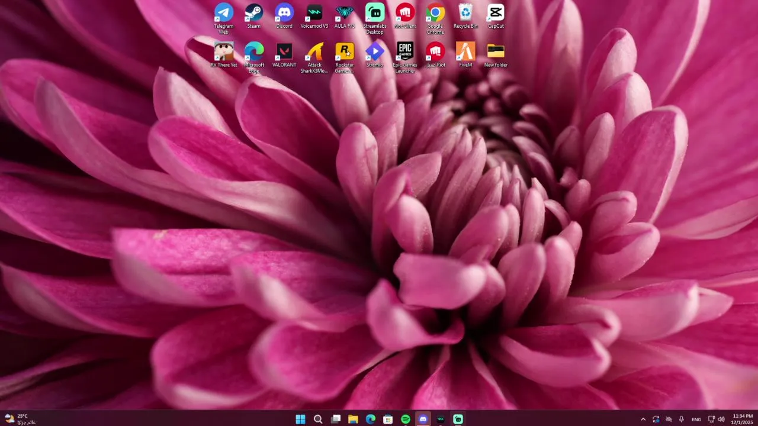This screenshot has width=758, height=426.
Task: Select the FiveM desktop shortcut
Action: point(465,55)
